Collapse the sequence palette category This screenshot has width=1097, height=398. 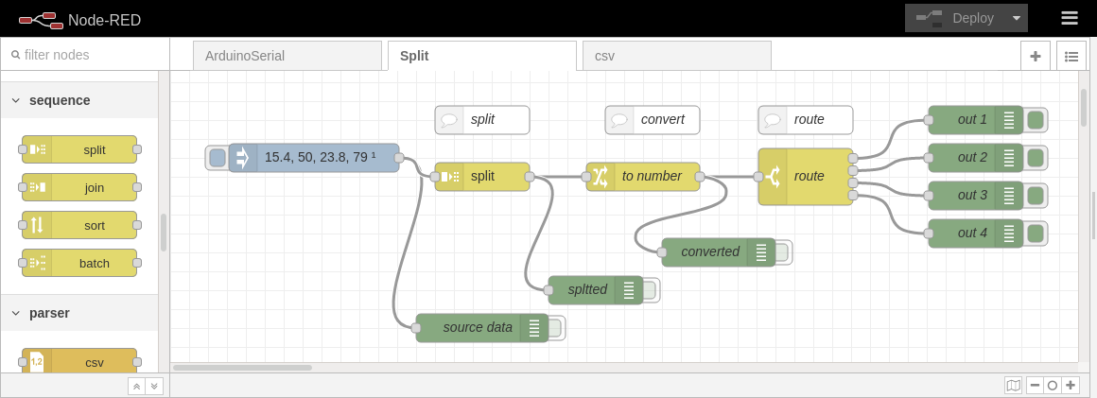point(16,100)
